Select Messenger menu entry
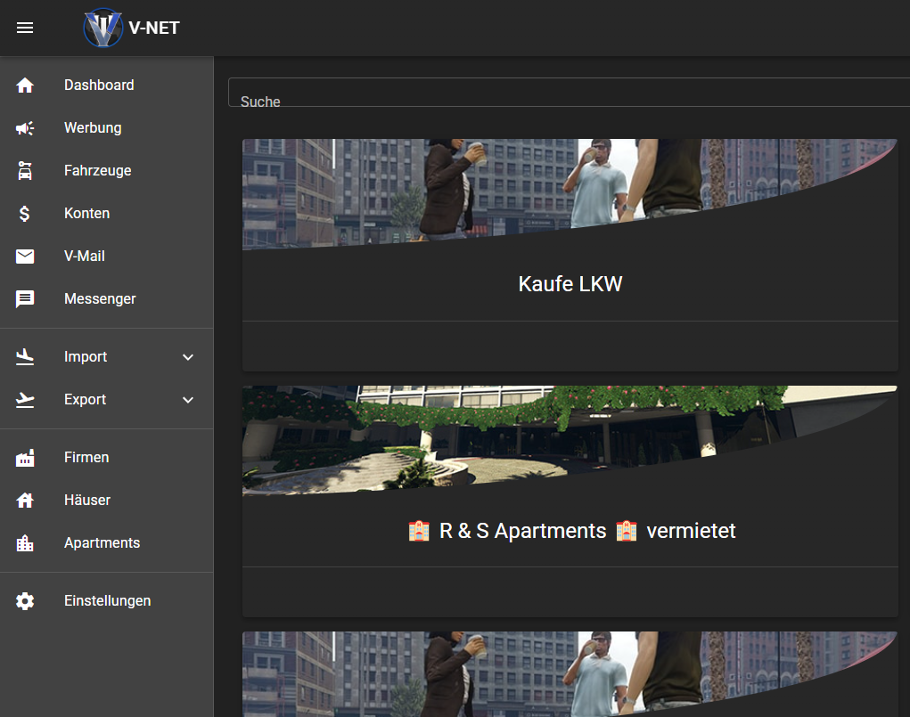 coord(107,299)
